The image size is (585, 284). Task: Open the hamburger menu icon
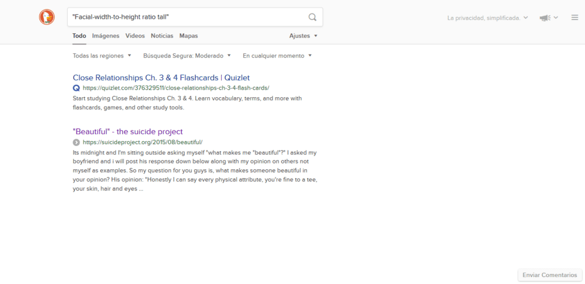tap(574, 17)
